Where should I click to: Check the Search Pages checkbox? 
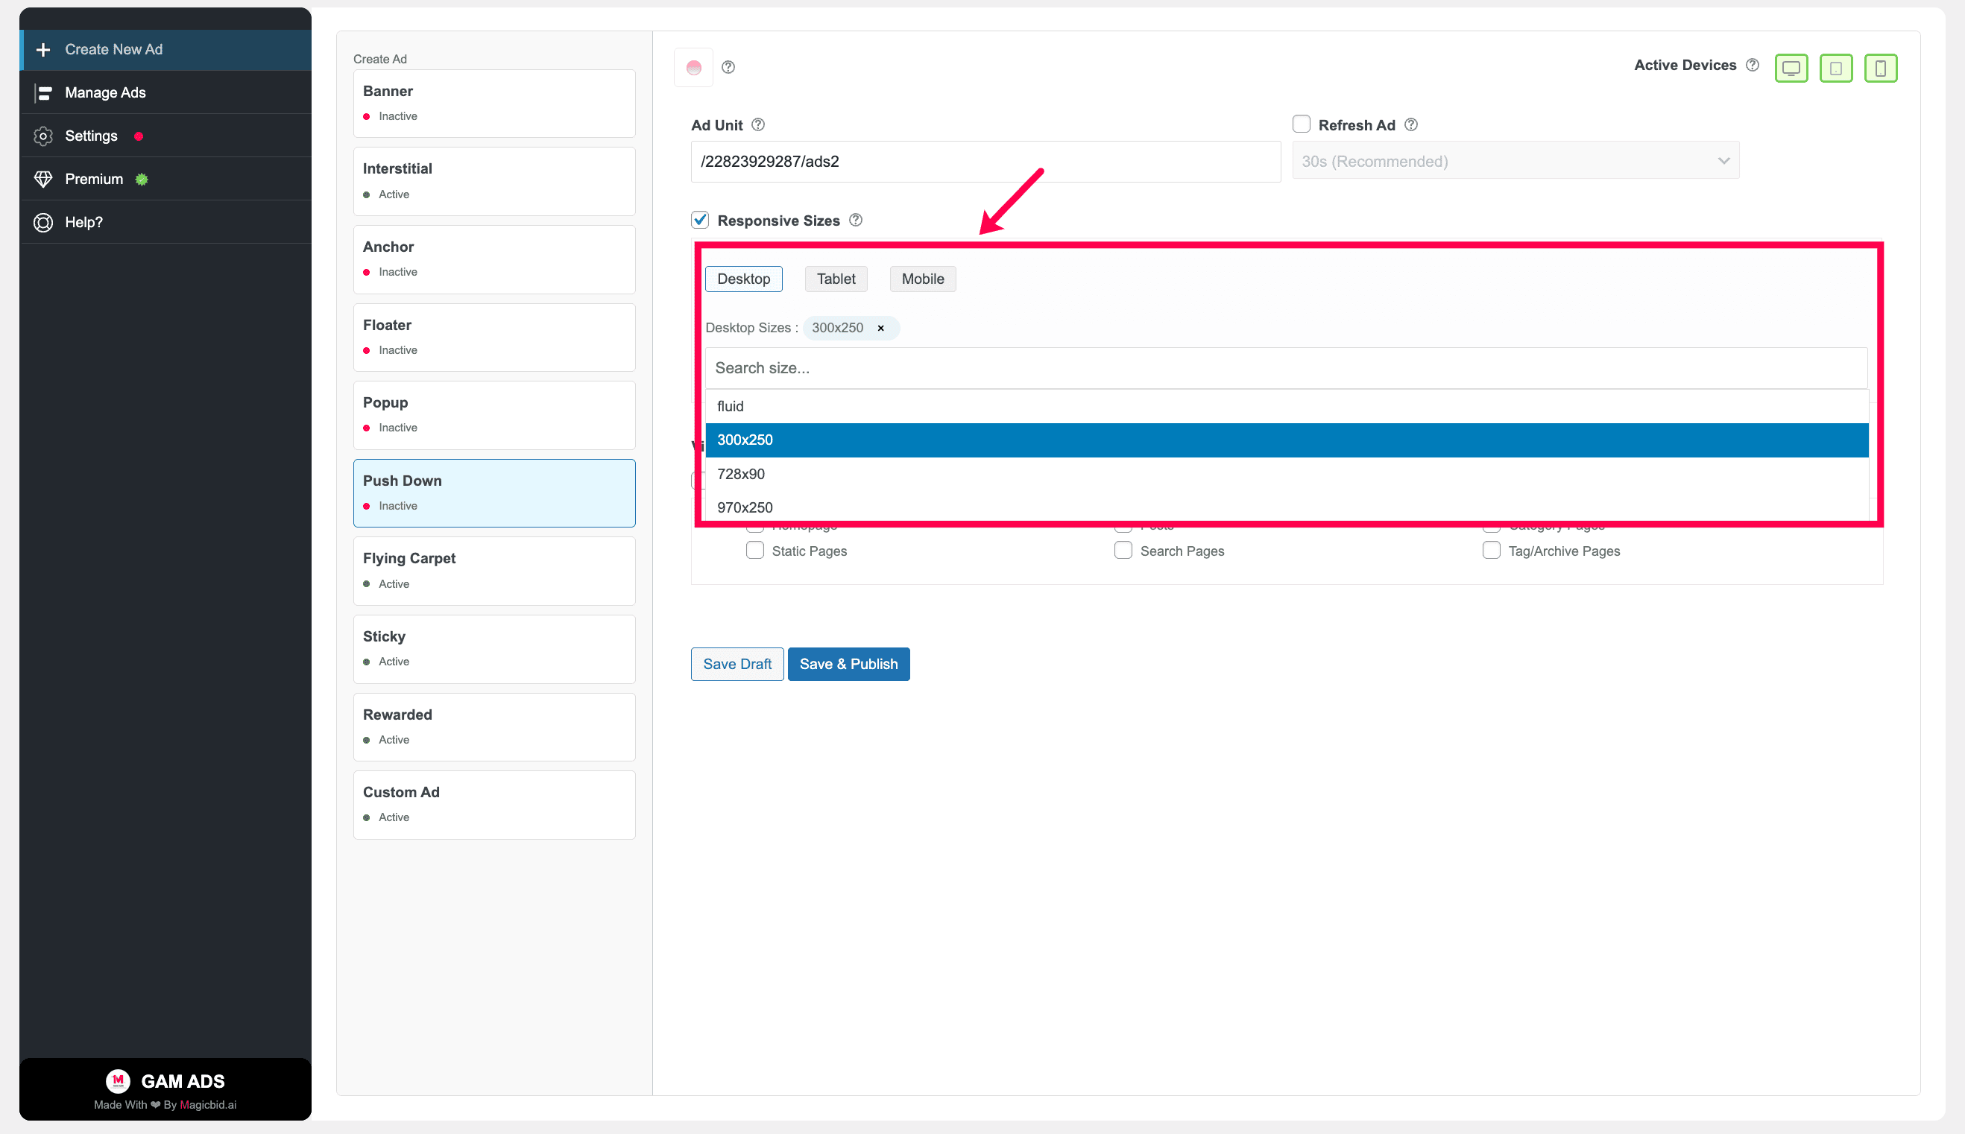click(x=1123, y=551)
